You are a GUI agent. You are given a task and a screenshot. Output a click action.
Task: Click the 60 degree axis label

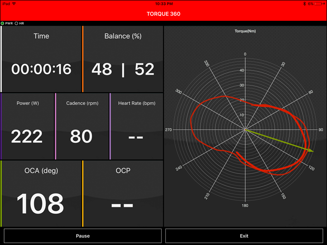coord(311,92)
